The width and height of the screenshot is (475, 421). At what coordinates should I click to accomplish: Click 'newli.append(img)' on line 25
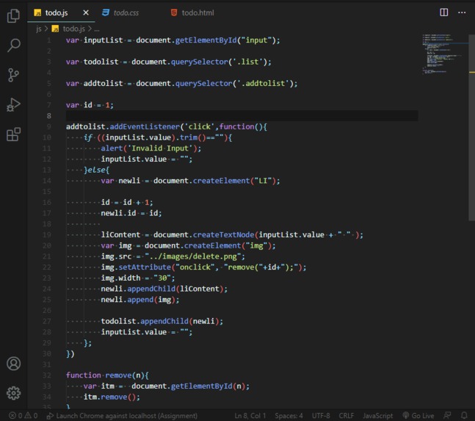point(138,300)
